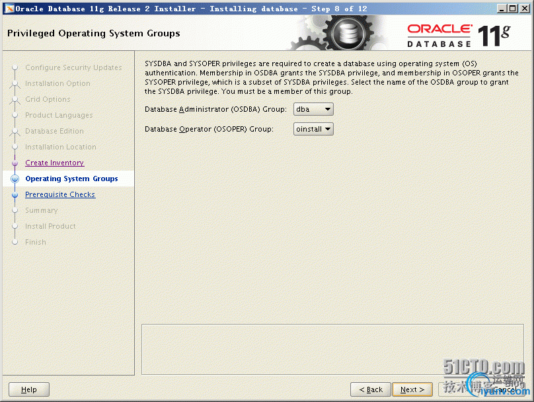The height and width of the screenshot is (402, 534).
Task: Jump to the Prerequisite Checks step
Action: 60,194
